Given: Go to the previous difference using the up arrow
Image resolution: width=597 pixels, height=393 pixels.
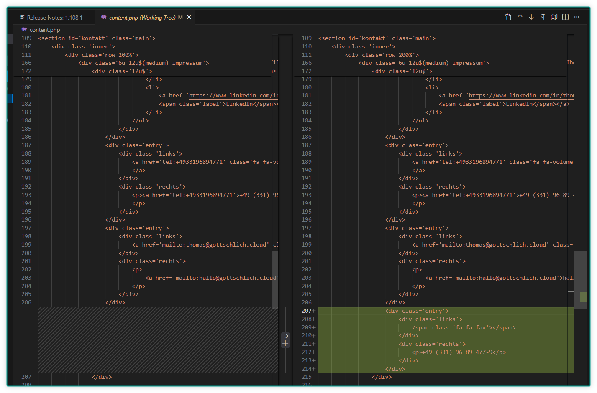Looking at the screenshot, I should (520, 17).
